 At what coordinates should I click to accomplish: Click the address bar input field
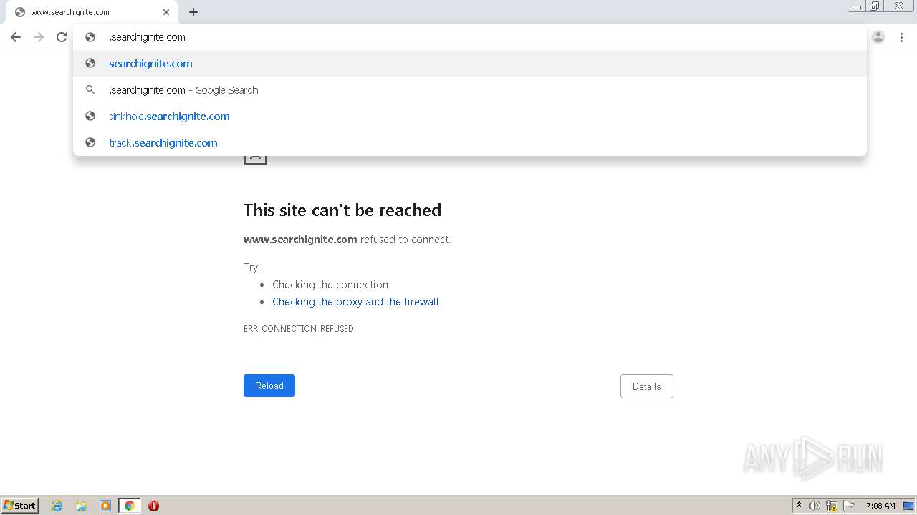(469, 37)
